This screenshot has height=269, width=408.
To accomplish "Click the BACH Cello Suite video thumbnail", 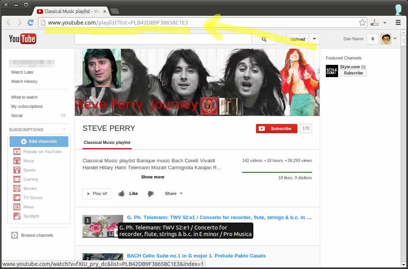I will (103, 256).
